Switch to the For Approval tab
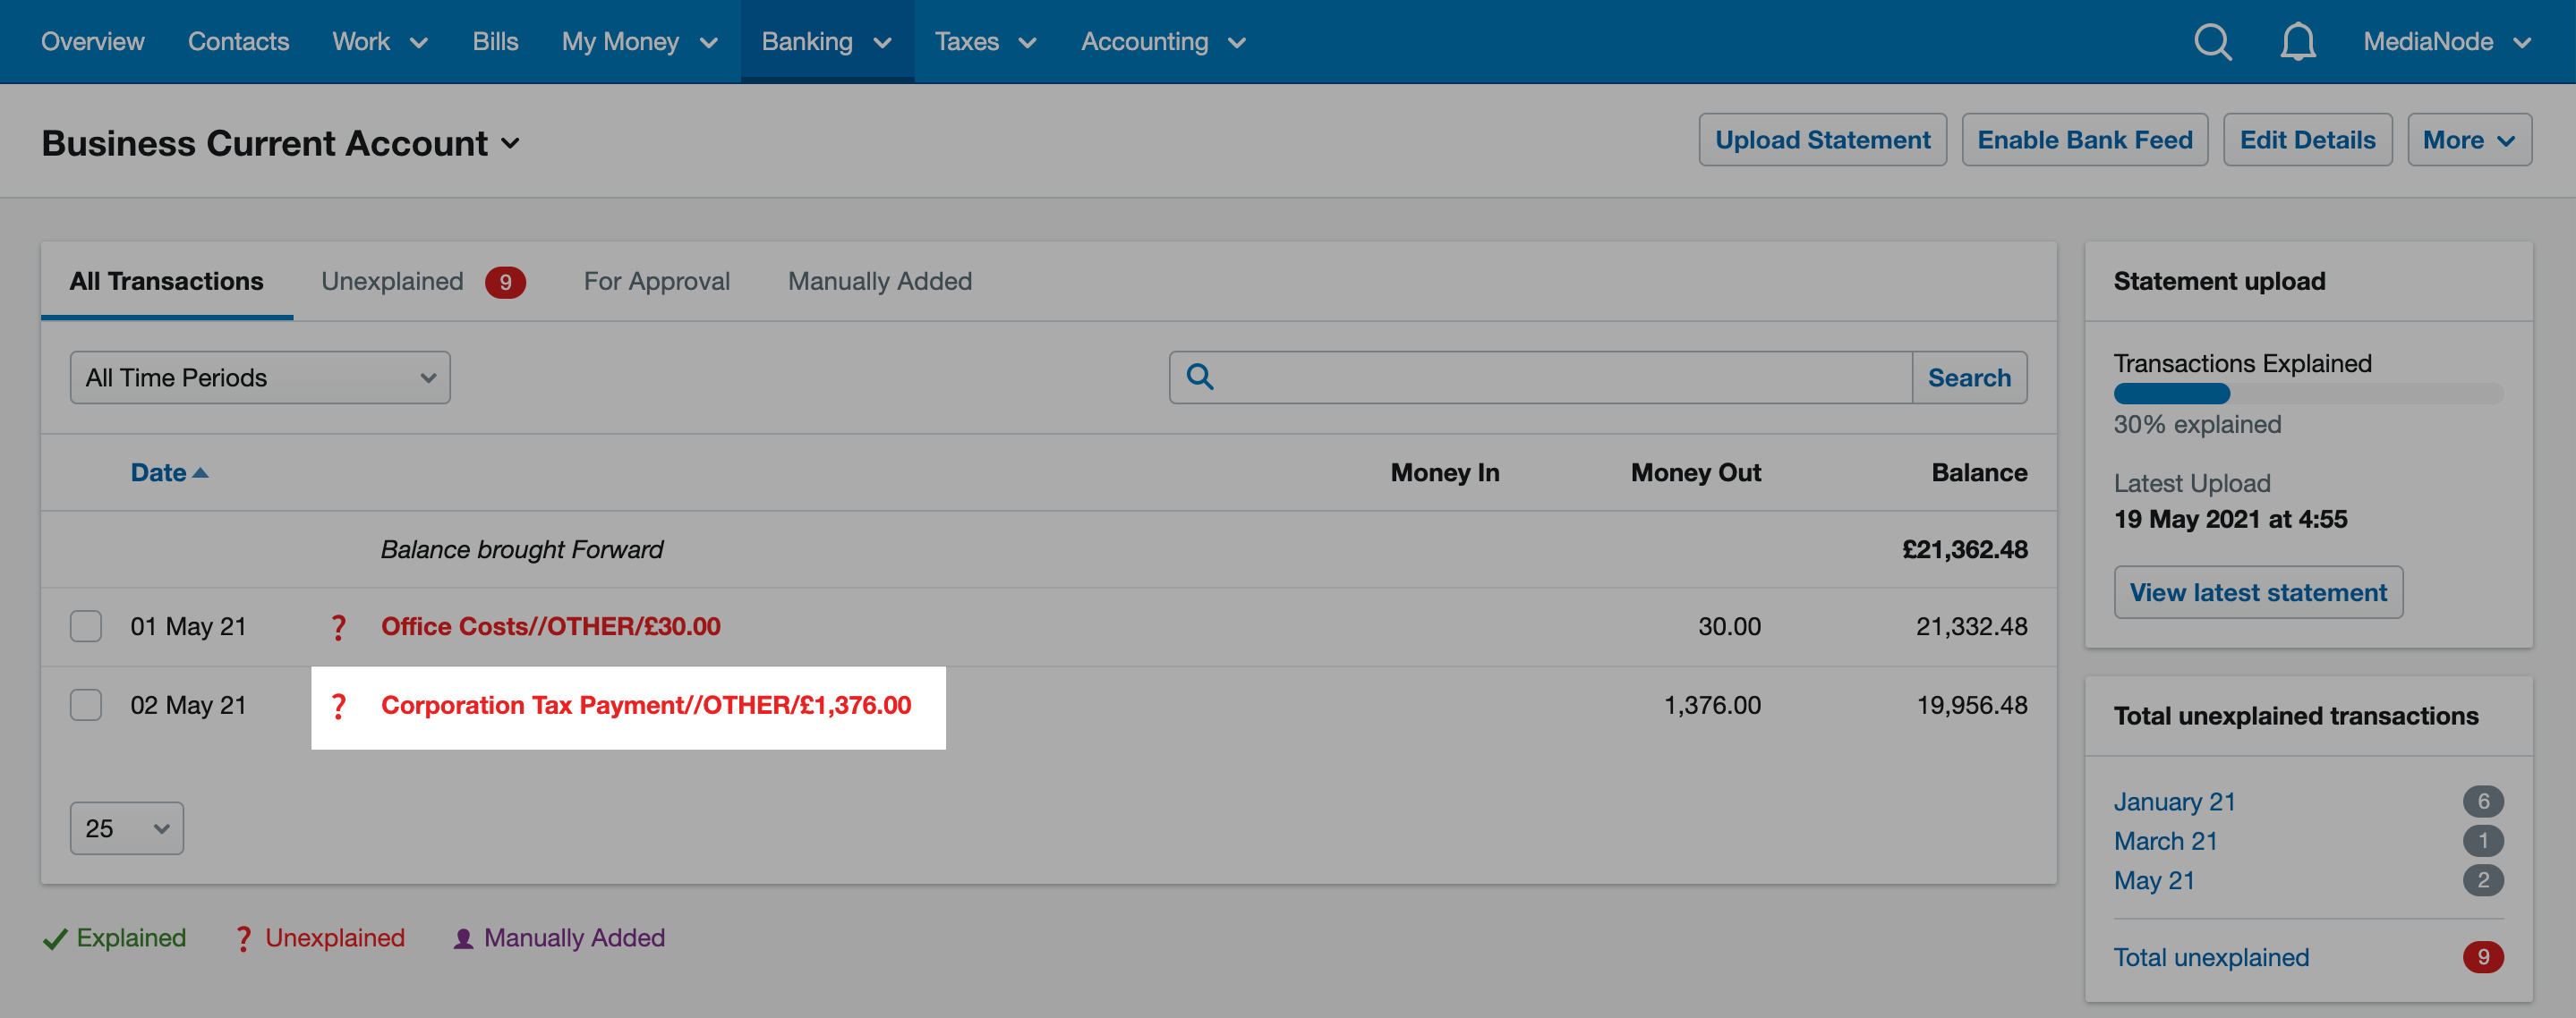This screenshot has height=1018, width=2576. click(x=657, y=279)
